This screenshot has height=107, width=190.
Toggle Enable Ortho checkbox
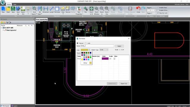(x=158, y=10)
